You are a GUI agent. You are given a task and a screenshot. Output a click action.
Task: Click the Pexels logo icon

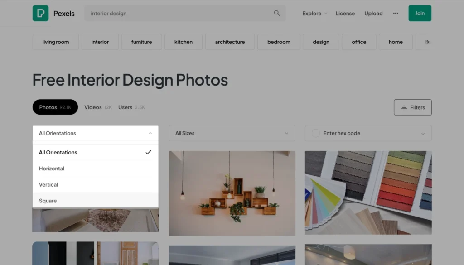pyautogui.click(x=40, y=13)
